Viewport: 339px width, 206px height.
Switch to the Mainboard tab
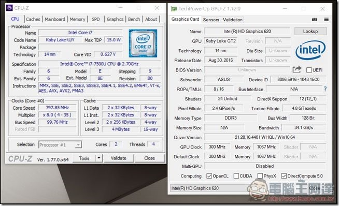coord(55,19)
